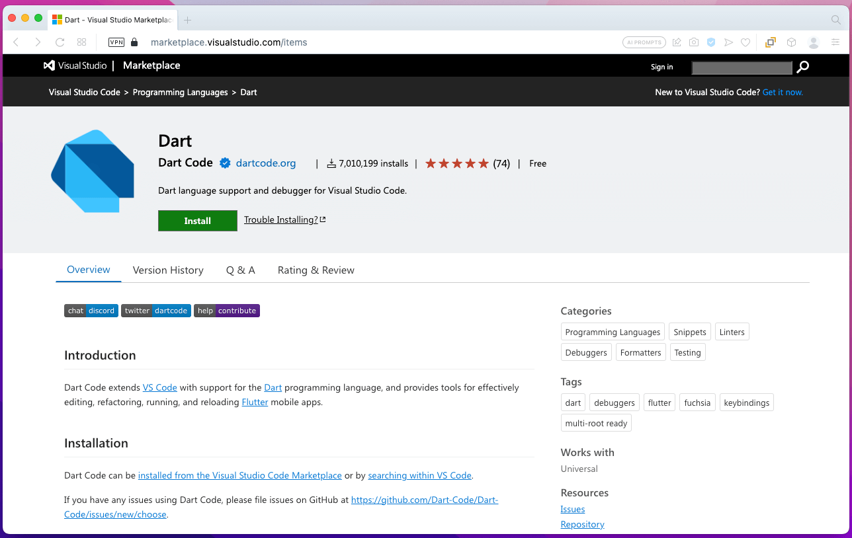
Task: Click the browser snapshot camera icon
Action: pos(694,42)
